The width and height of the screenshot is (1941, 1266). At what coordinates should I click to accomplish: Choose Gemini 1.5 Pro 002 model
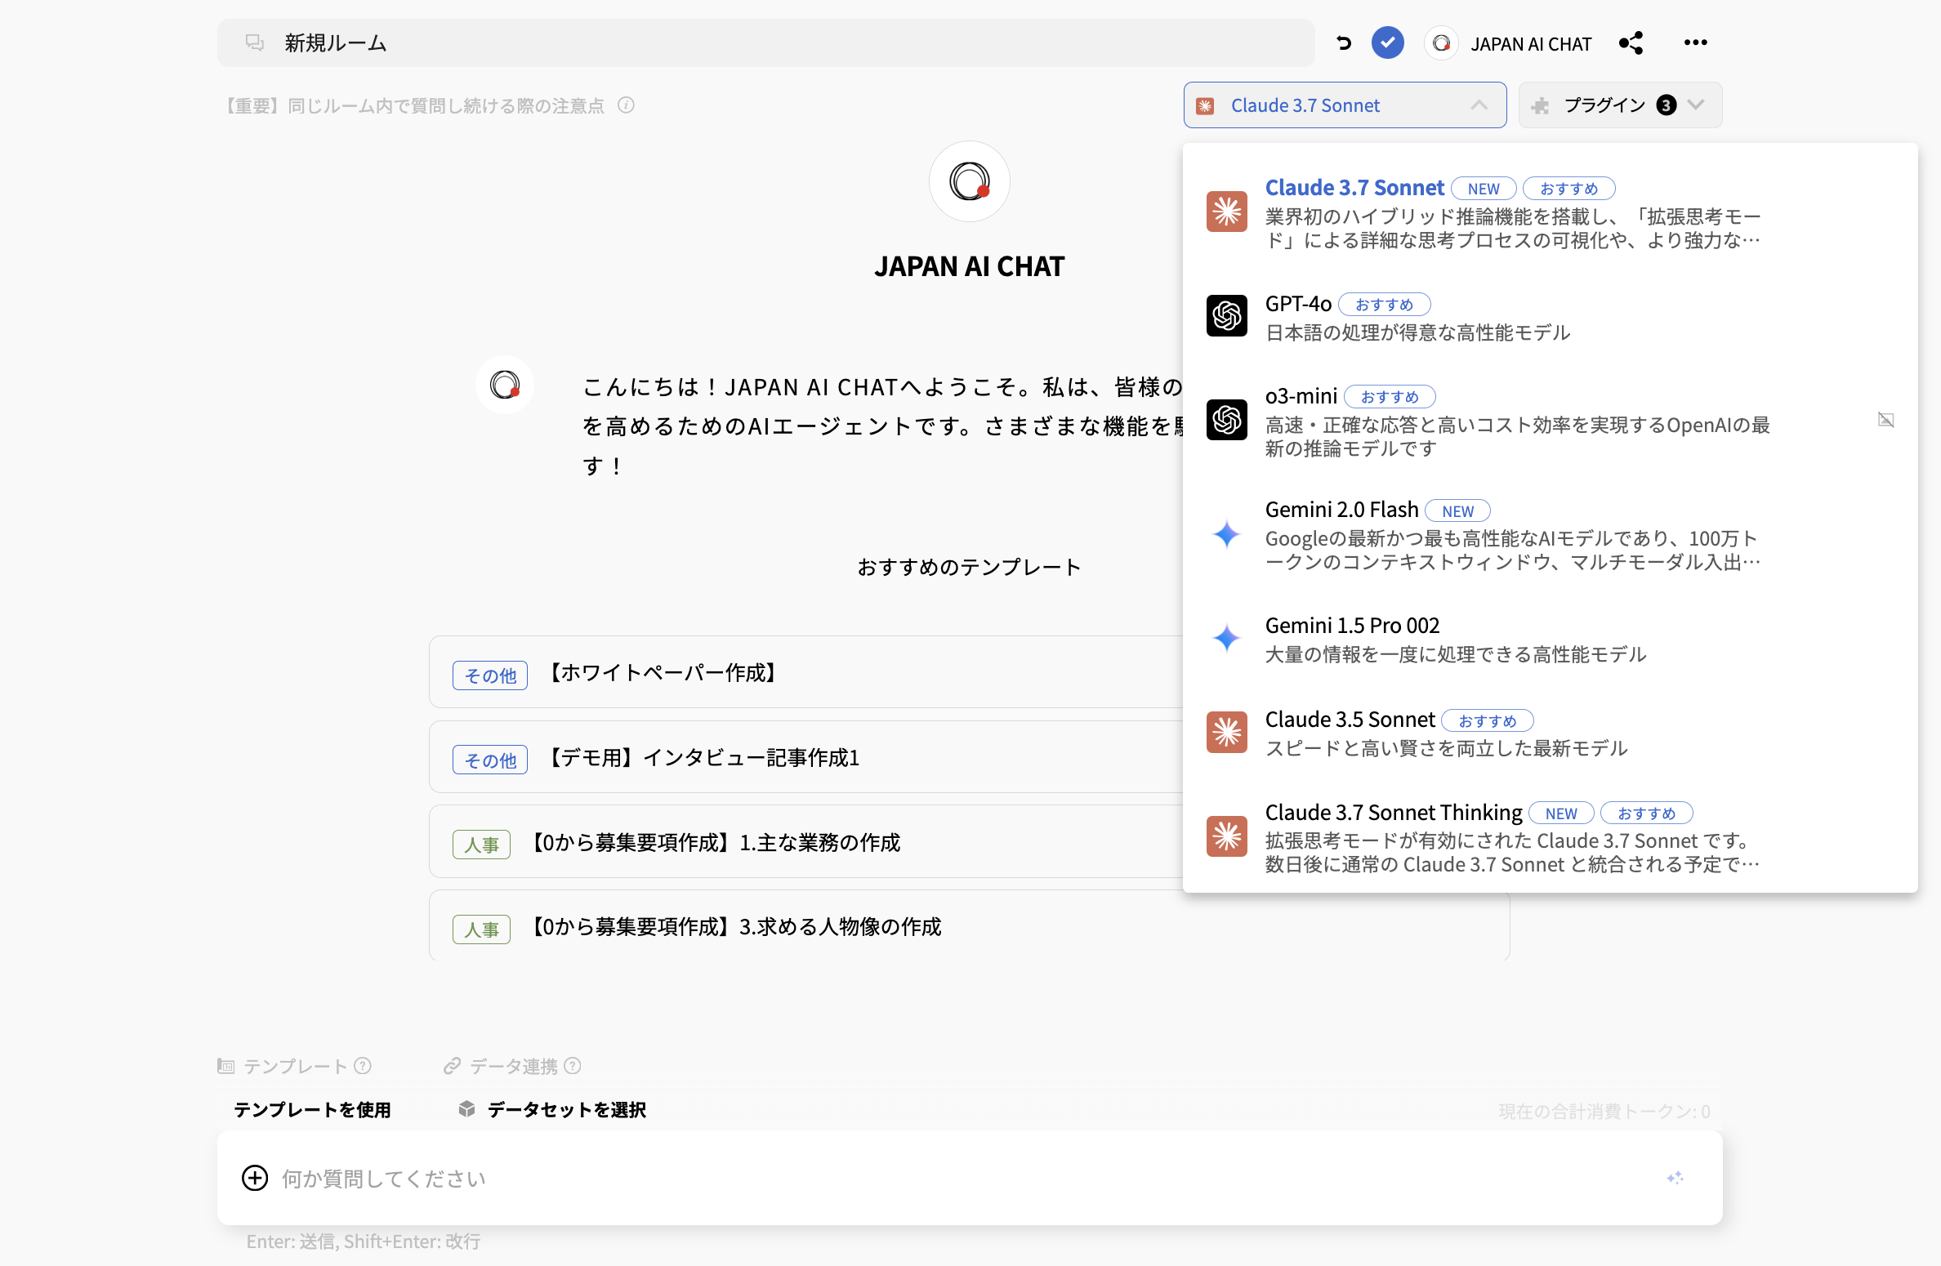coord(1550,640)
